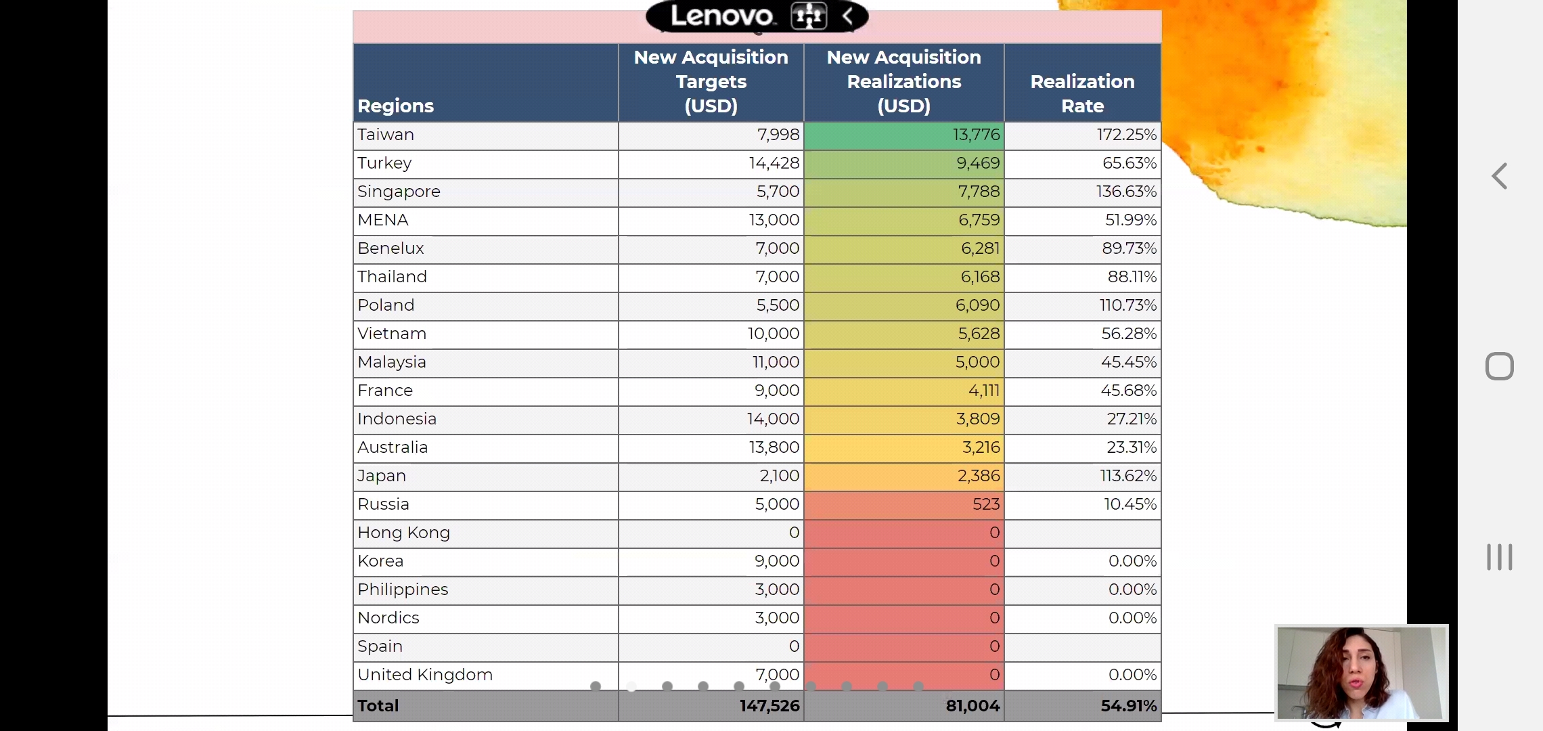Go to the first page indicator dot

pyautogui.click(x=596, y=686)
